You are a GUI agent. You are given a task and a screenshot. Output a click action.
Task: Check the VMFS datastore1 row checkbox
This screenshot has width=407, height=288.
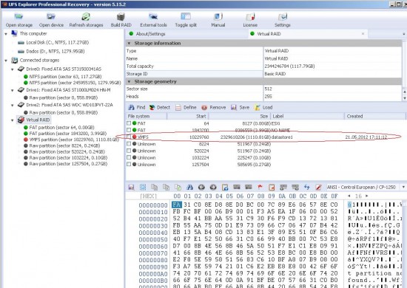[129, 137]
